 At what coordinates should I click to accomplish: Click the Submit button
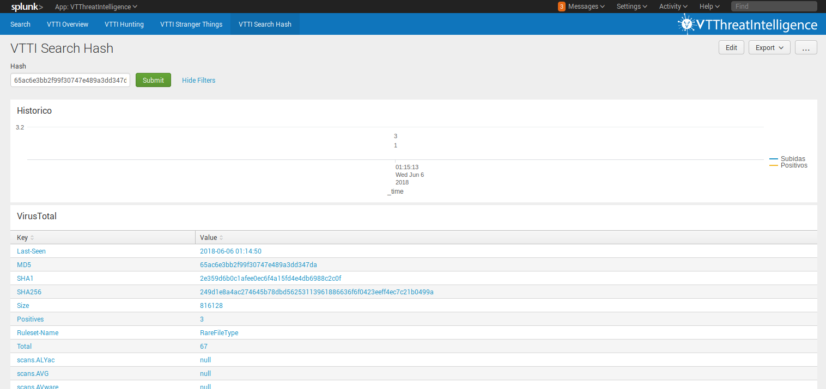click(x=153, y=79)
